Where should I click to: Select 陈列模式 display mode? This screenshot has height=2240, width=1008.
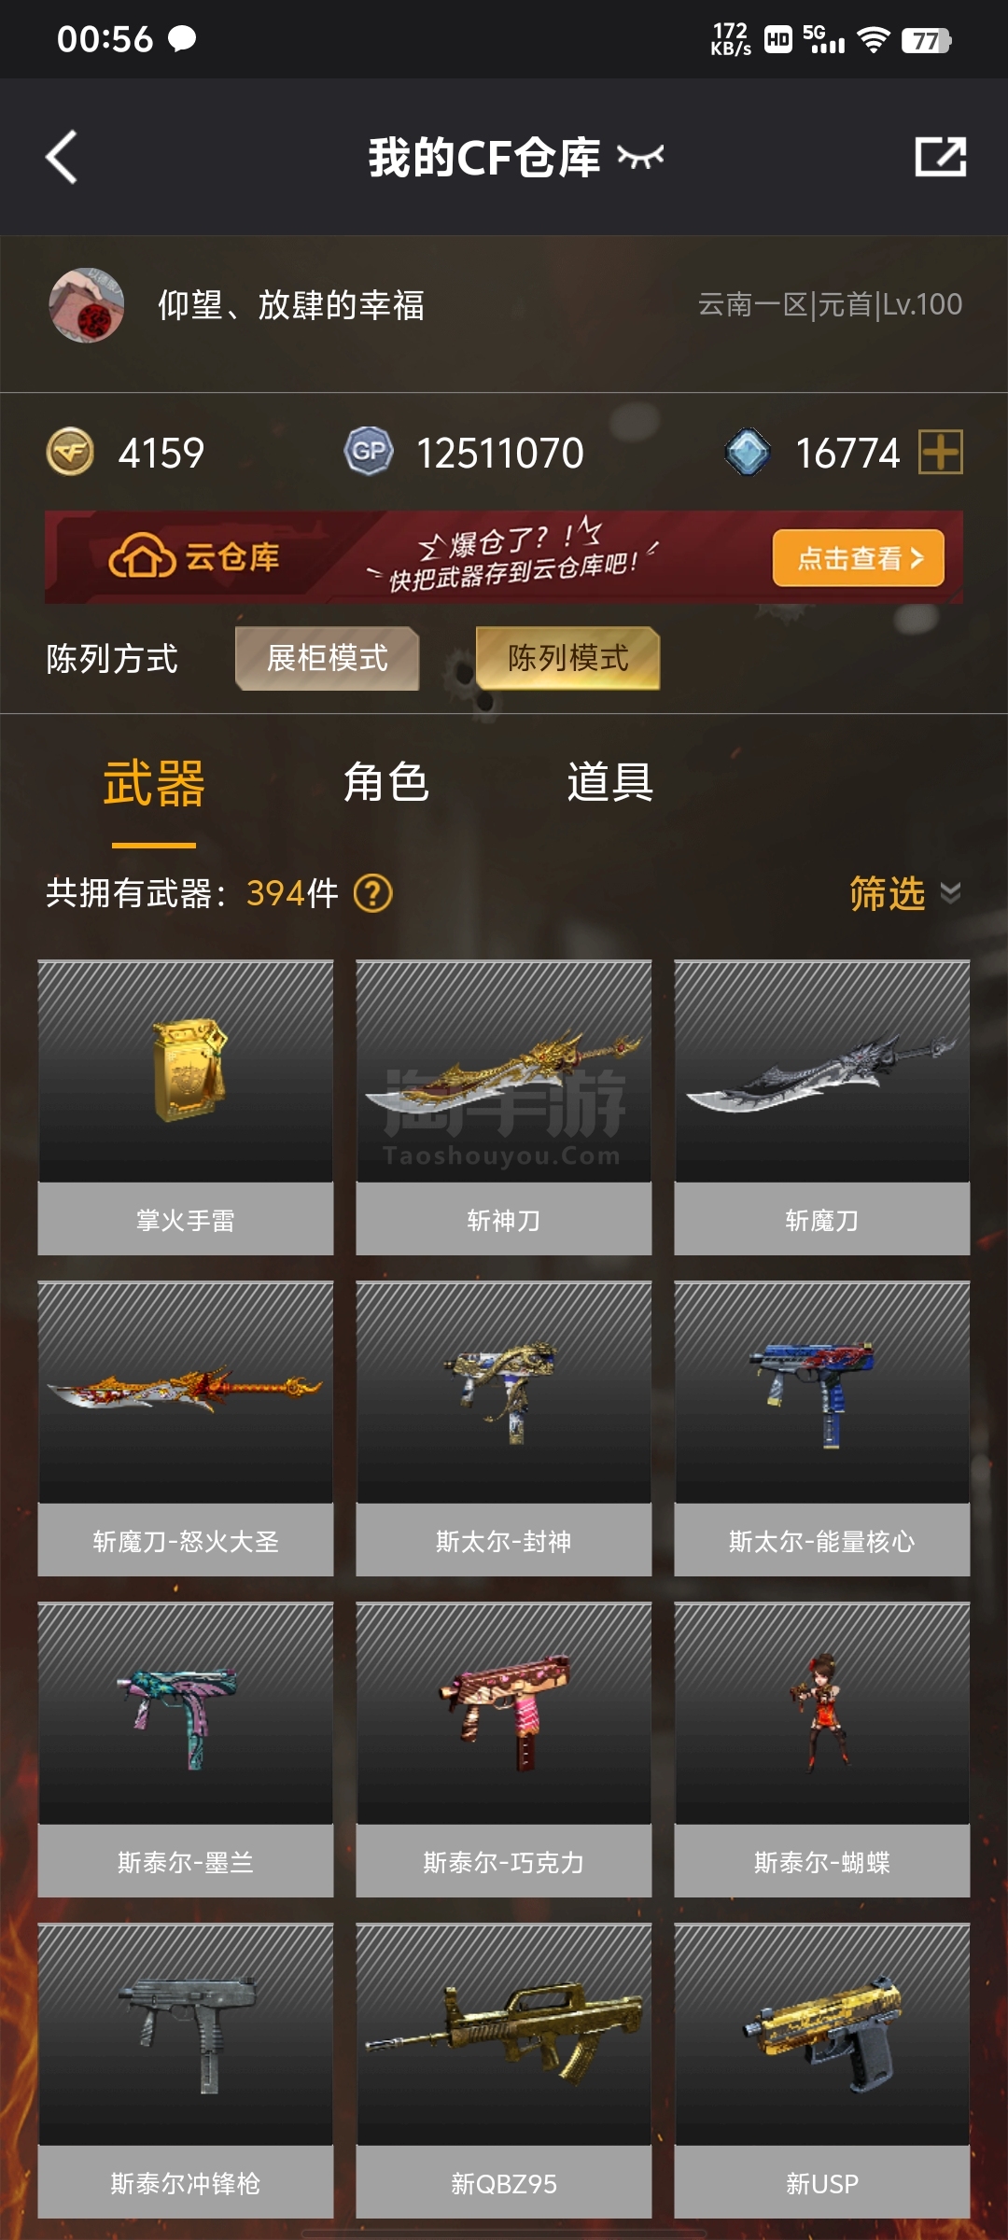[568, 658]
